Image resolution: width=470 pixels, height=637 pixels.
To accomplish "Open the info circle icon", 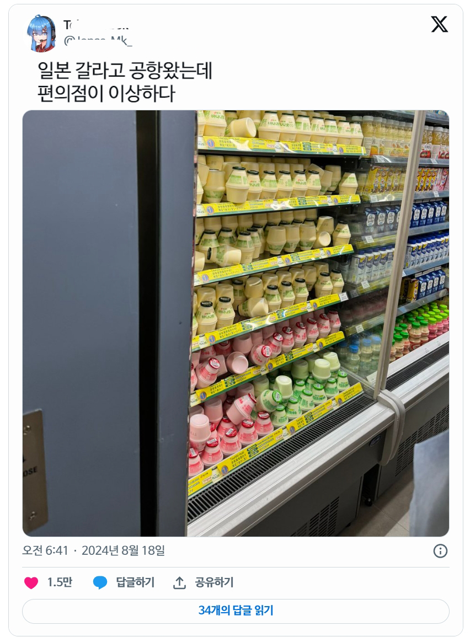I will point(440,551).
